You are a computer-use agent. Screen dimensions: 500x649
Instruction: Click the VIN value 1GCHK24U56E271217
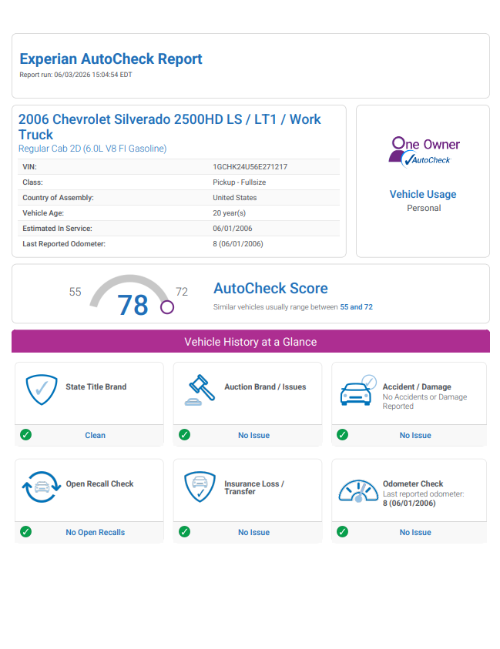250,167
